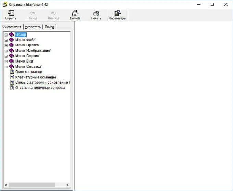Maximize the help window
Screen dimensions: 233x191
[x=212, y=4]
